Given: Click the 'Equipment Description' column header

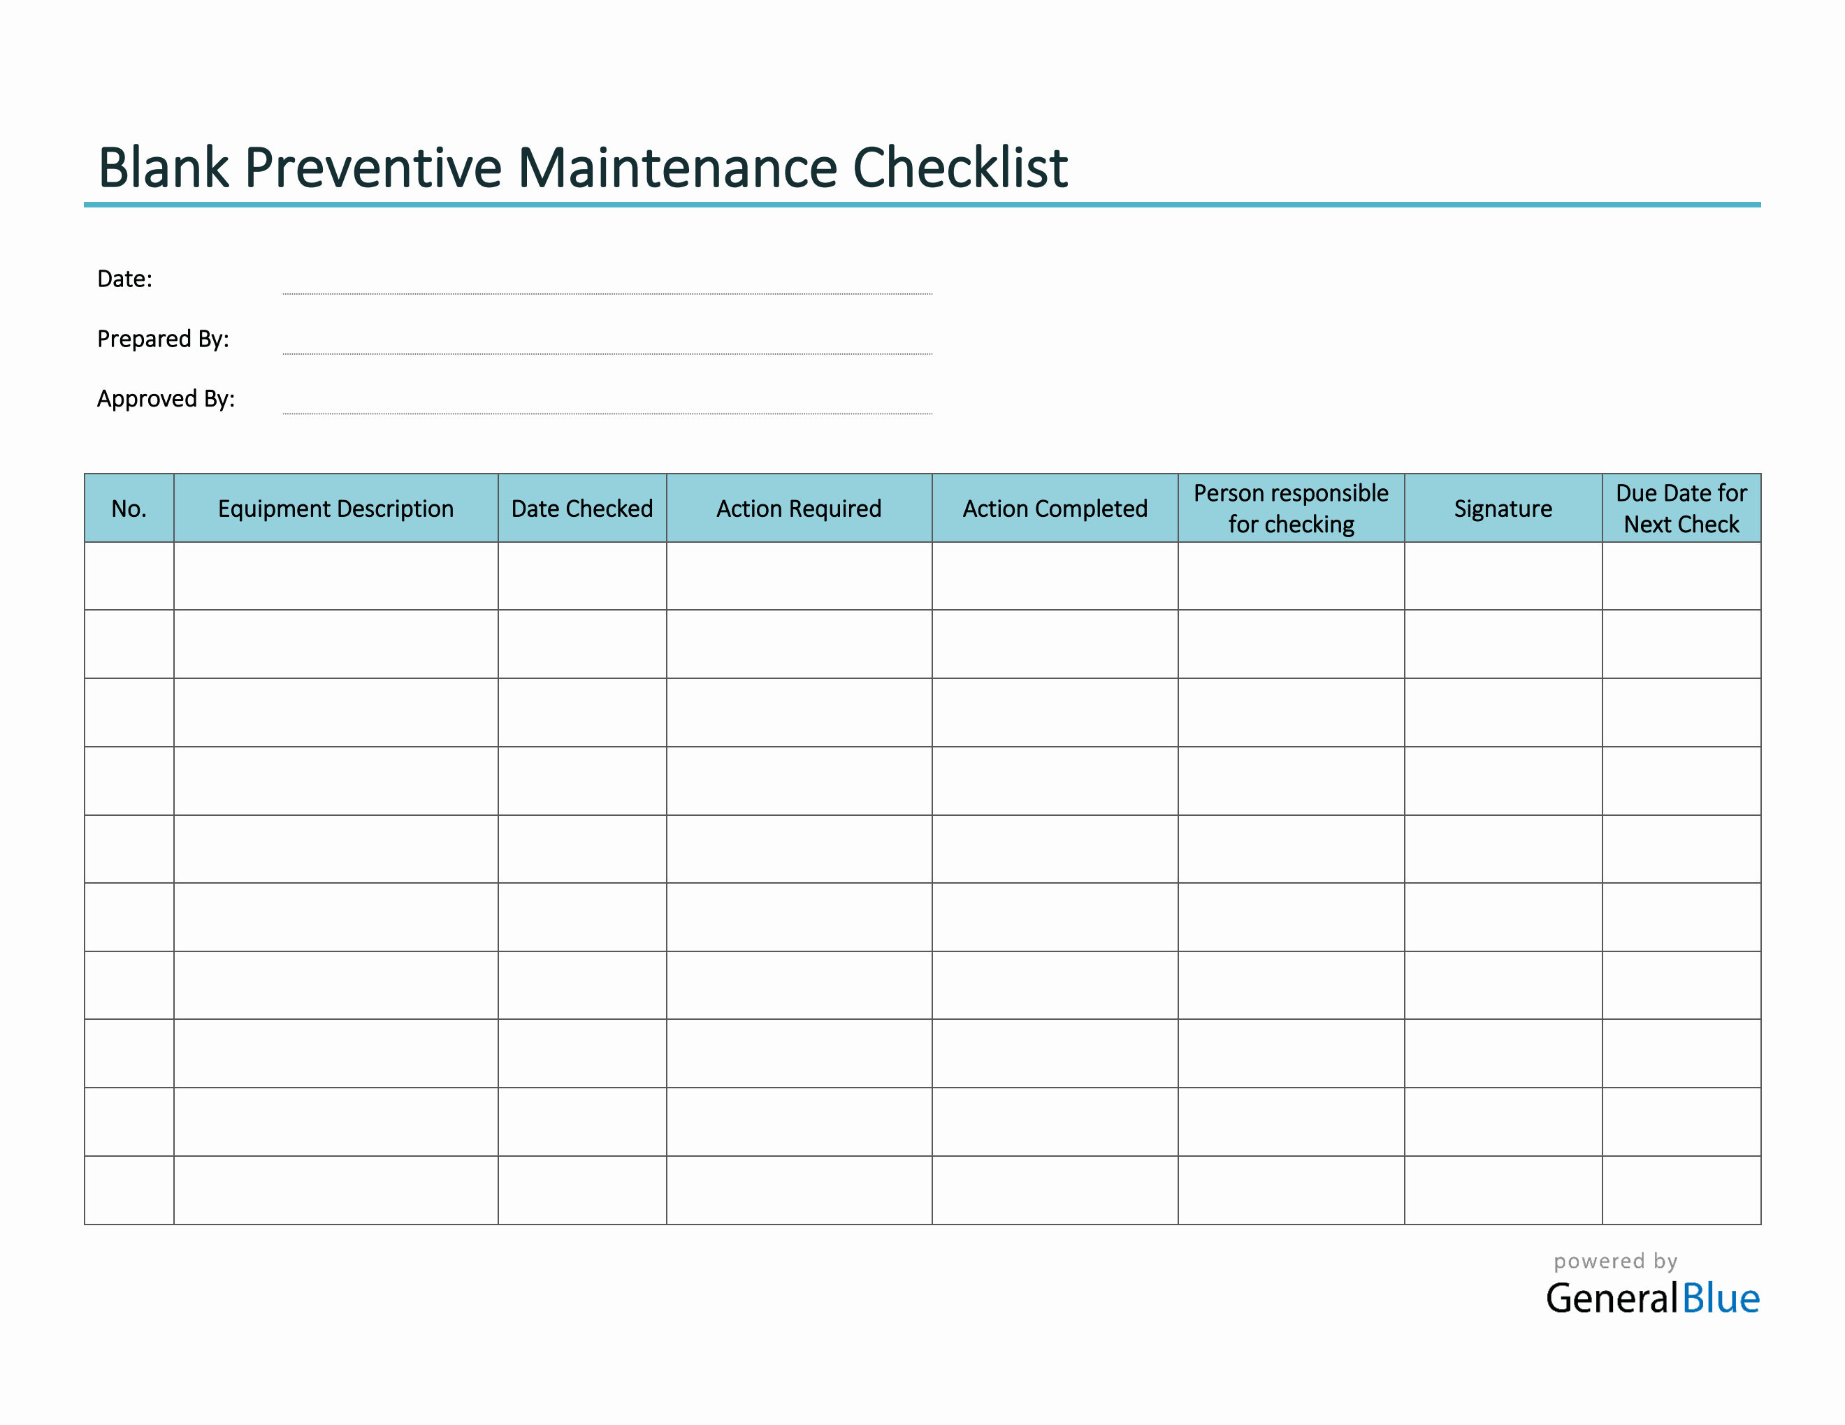Looking at the screenshot, I should click(335, 509).
